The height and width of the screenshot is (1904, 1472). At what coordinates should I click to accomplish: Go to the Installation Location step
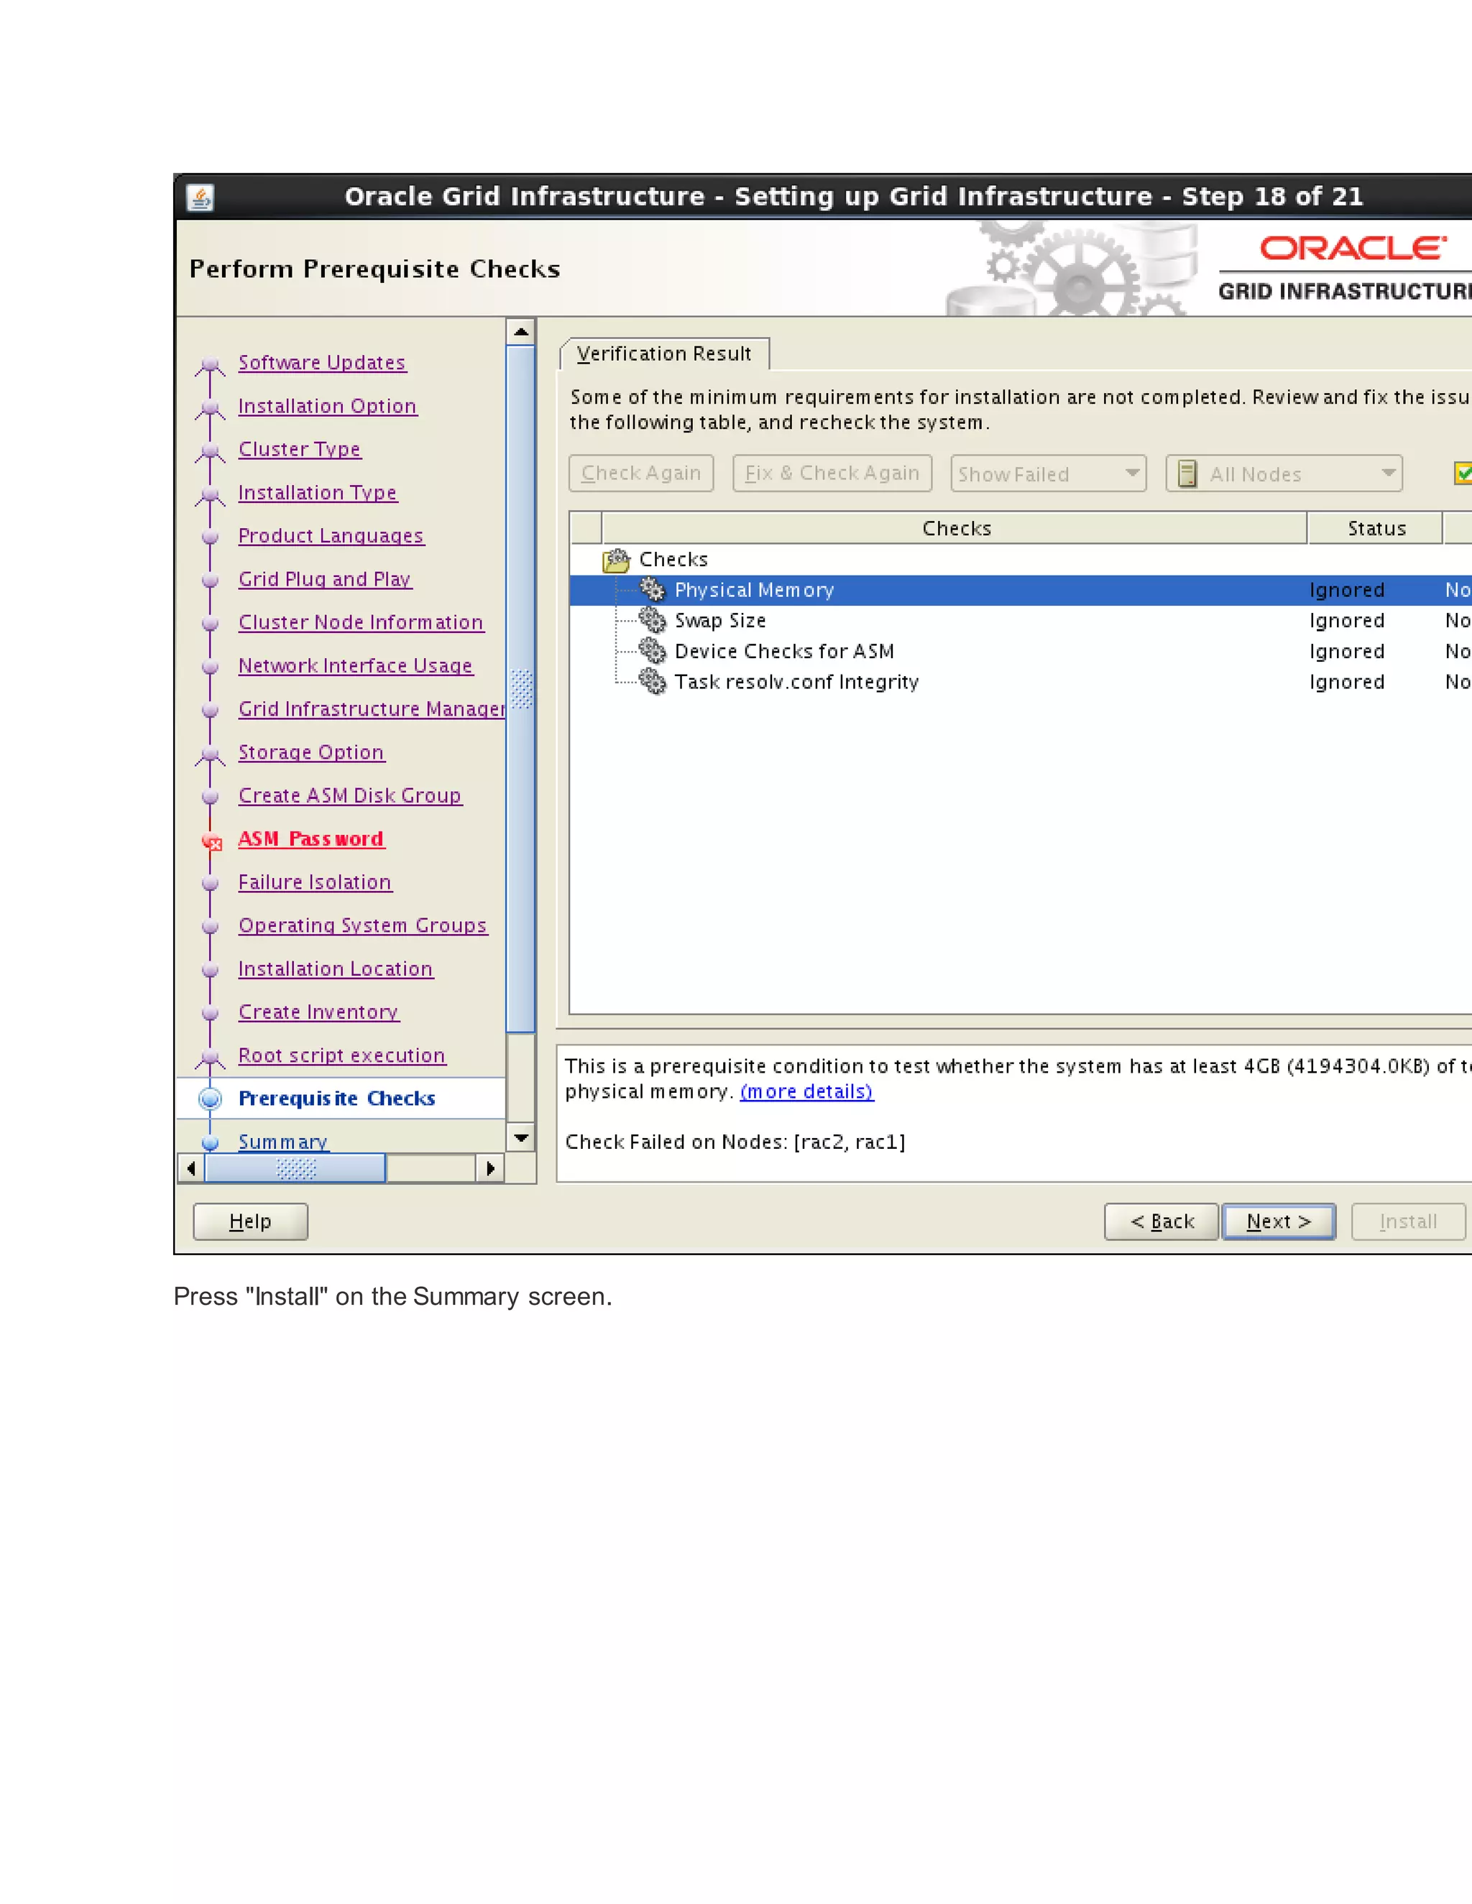point(336,969)
